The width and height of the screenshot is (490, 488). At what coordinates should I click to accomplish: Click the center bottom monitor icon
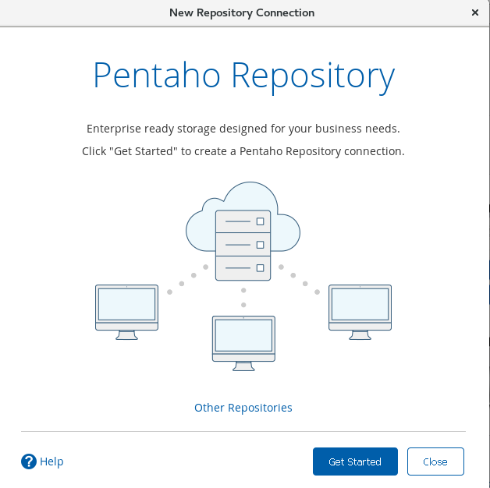(243, 340)
